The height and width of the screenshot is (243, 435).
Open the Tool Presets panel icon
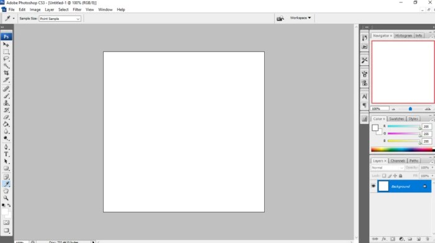coord(365,60)
